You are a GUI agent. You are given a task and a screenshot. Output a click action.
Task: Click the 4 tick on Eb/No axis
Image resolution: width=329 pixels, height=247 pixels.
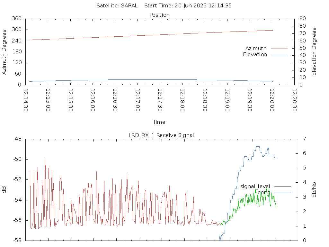coord(305,182)
